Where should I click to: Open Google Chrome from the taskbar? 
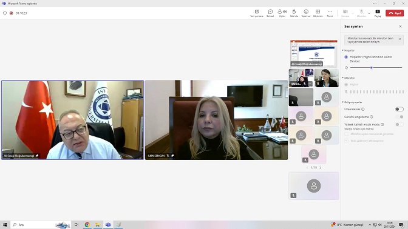87,225
